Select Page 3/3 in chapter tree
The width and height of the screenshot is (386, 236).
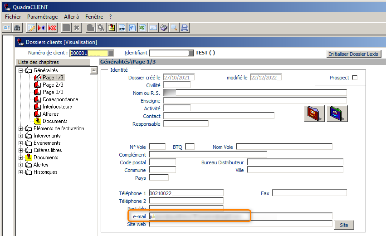53,92
